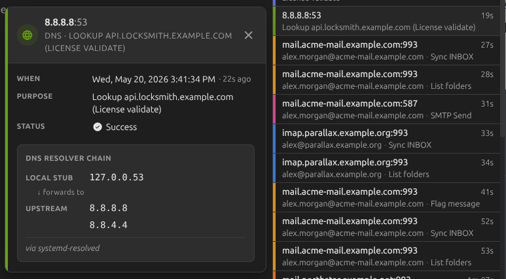
Task: Select imap.parallax List folders entry from 34s ago
Action: [387, 168]
